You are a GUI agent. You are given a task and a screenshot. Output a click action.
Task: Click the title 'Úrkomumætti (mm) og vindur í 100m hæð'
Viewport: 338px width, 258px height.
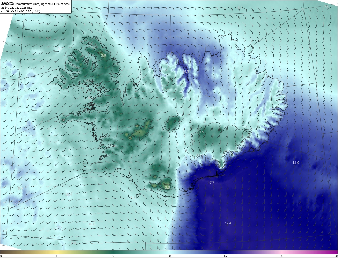(42, 4)
